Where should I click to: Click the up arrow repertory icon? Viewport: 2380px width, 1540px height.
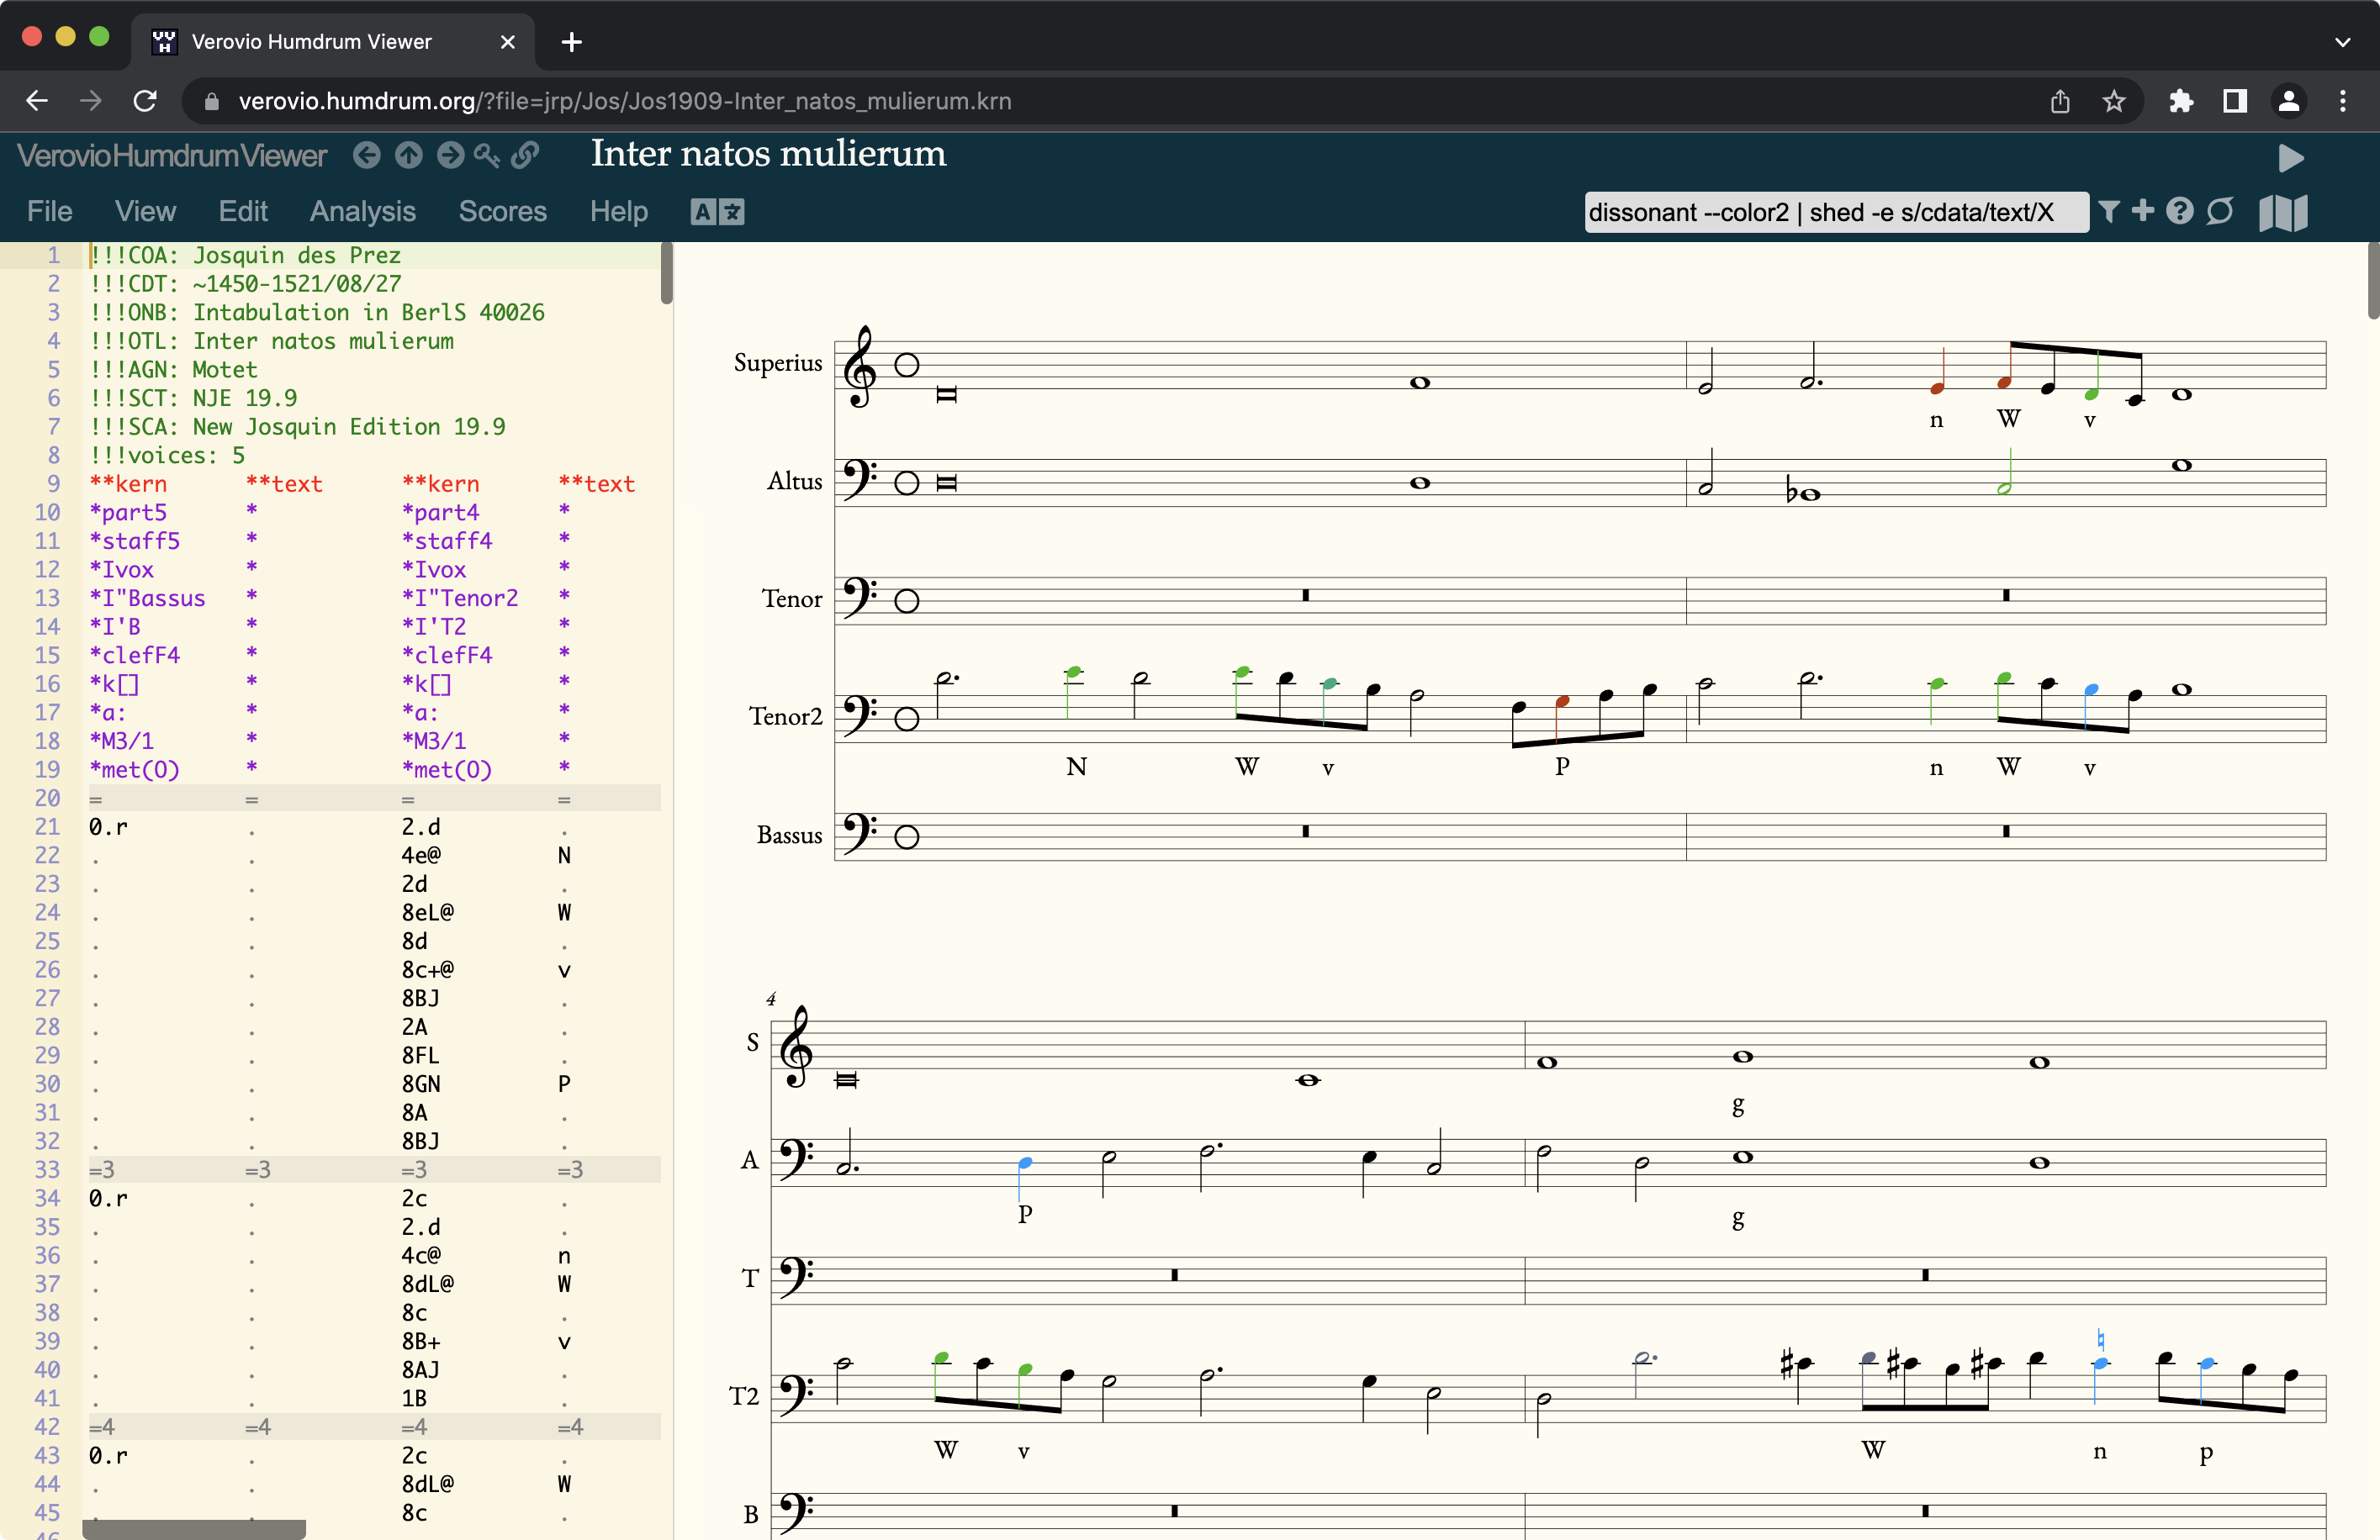pyautogui.click(x=408, y=155)
